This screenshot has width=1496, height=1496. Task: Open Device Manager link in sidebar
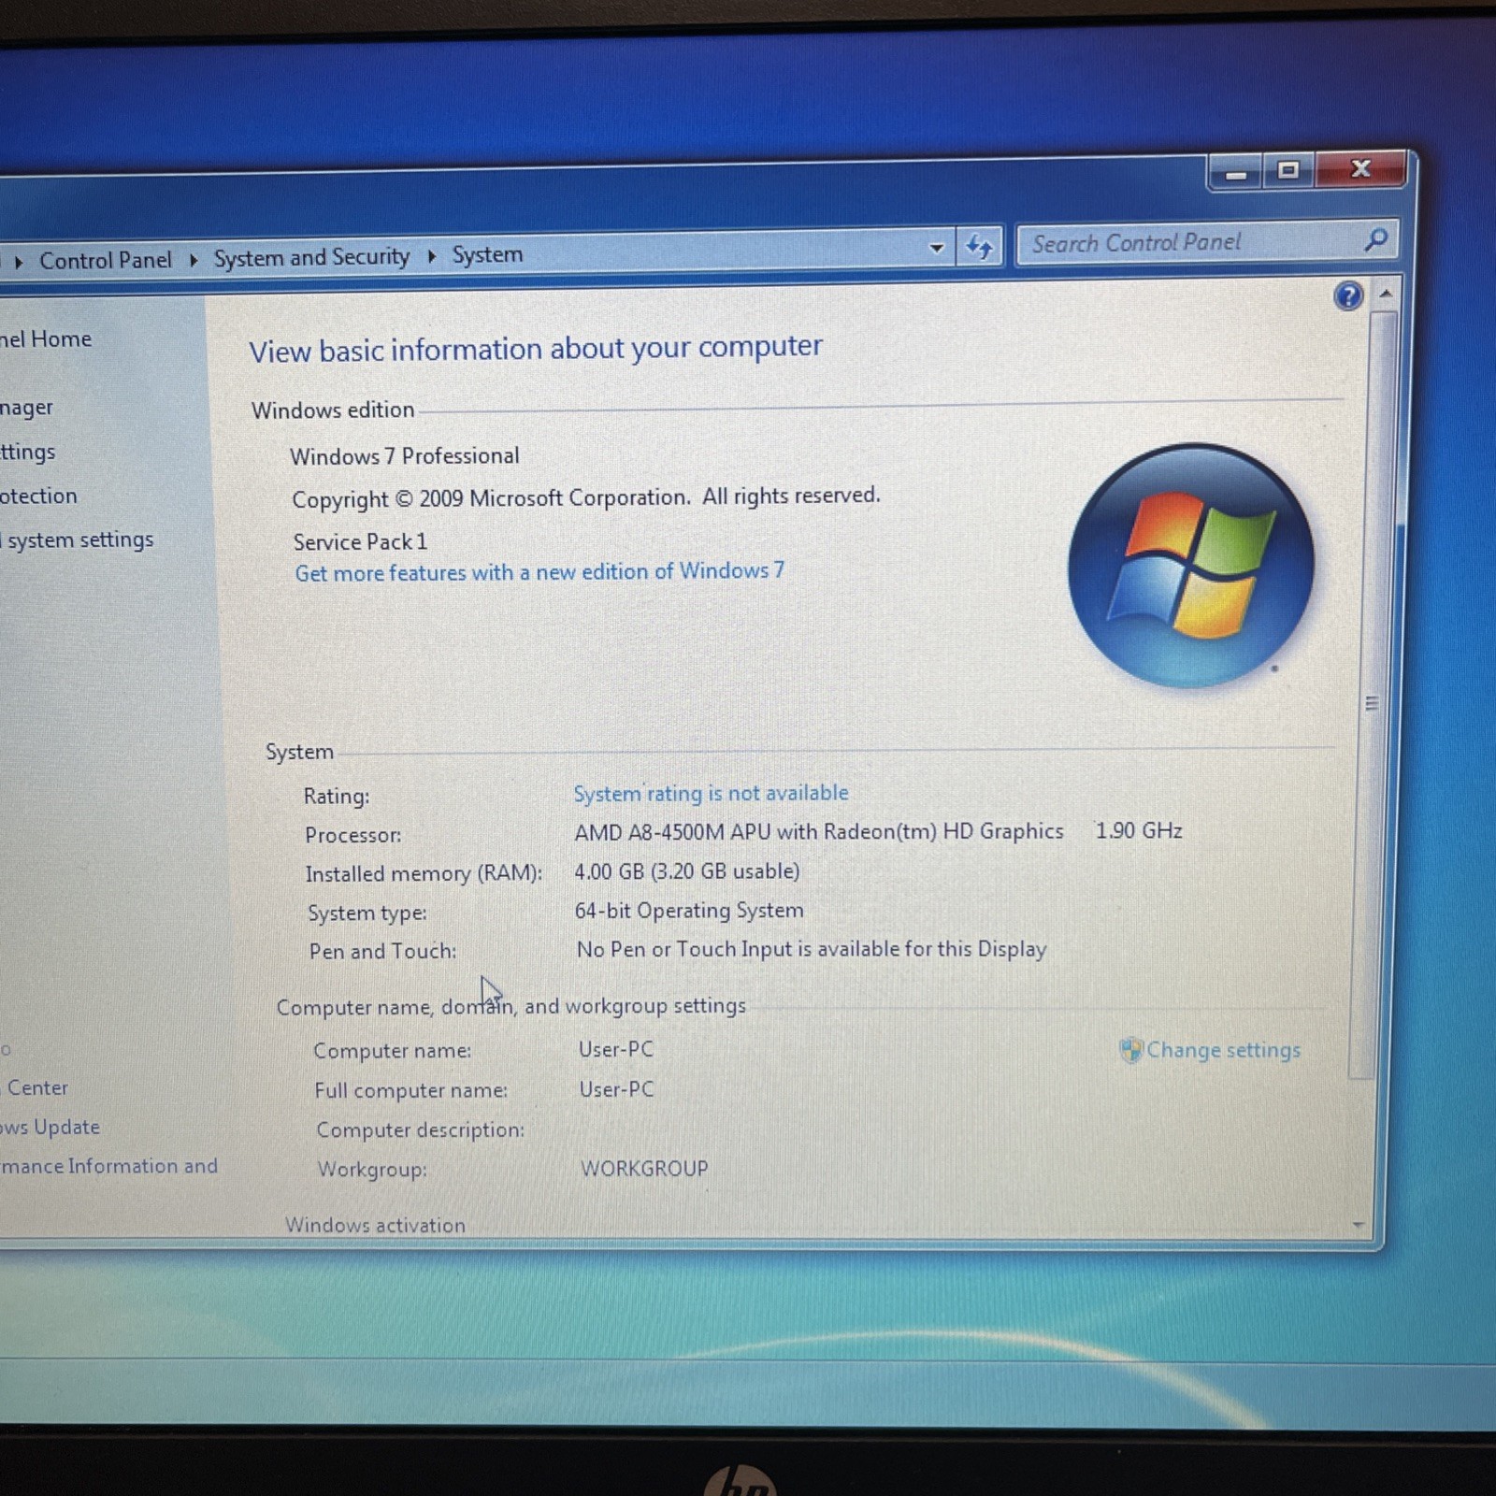[26, 408]
